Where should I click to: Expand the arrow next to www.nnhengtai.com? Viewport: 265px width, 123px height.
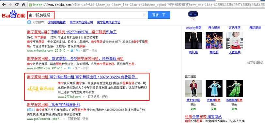pyautogui.click(x=68, y=51)
